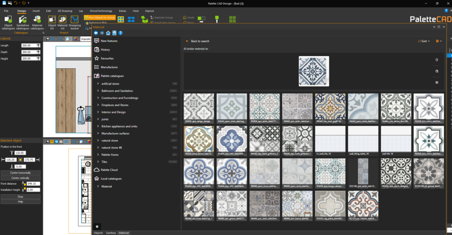Viewport: 452px width, 235px height.
Task: Click the Front distance input field
Action: (34, 184)
